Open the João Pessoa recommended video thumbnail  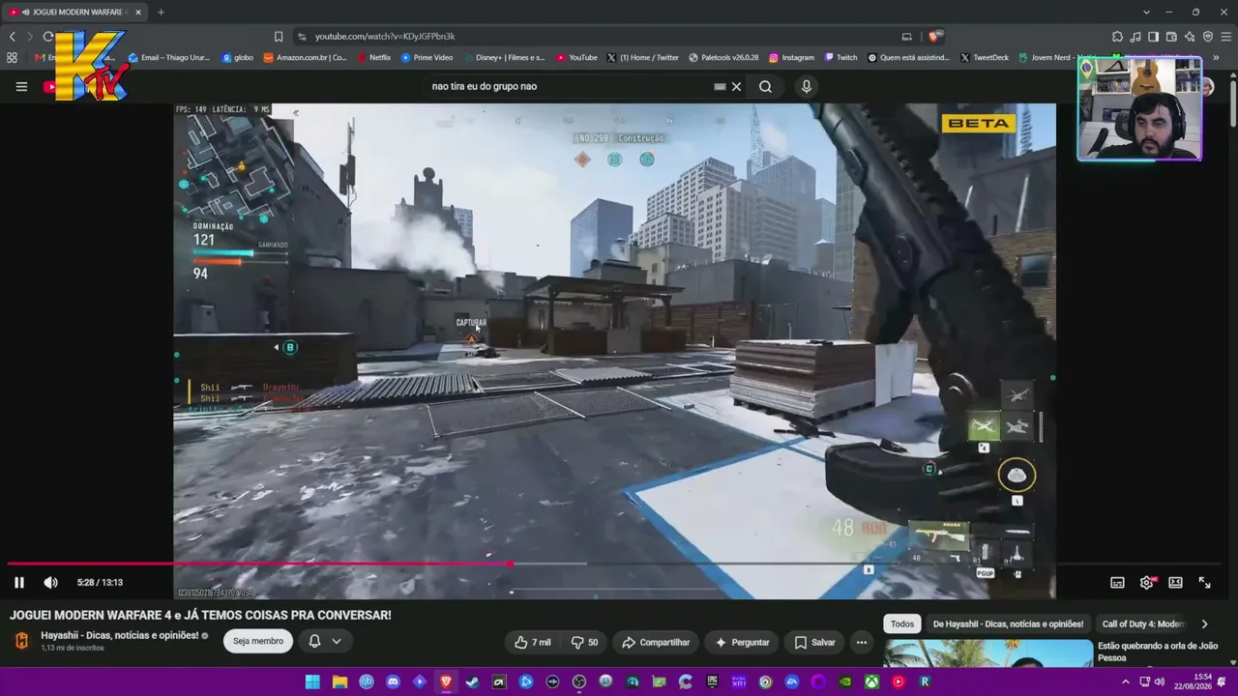(x=987, y=653)
